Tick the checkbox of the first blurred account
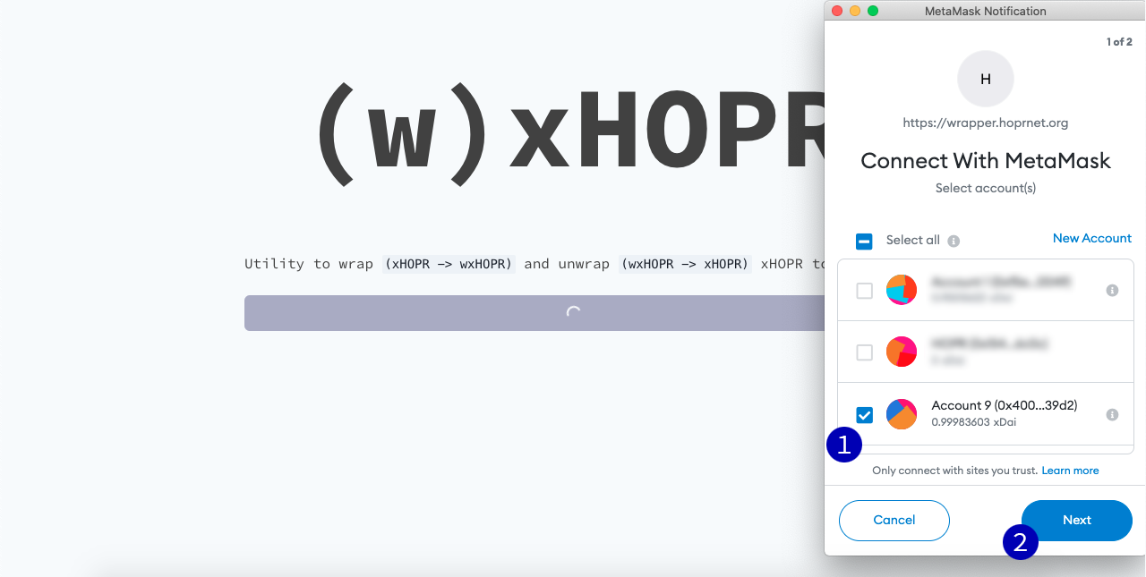This screenshot has height=577, width=1146. (x=865, y=291)
